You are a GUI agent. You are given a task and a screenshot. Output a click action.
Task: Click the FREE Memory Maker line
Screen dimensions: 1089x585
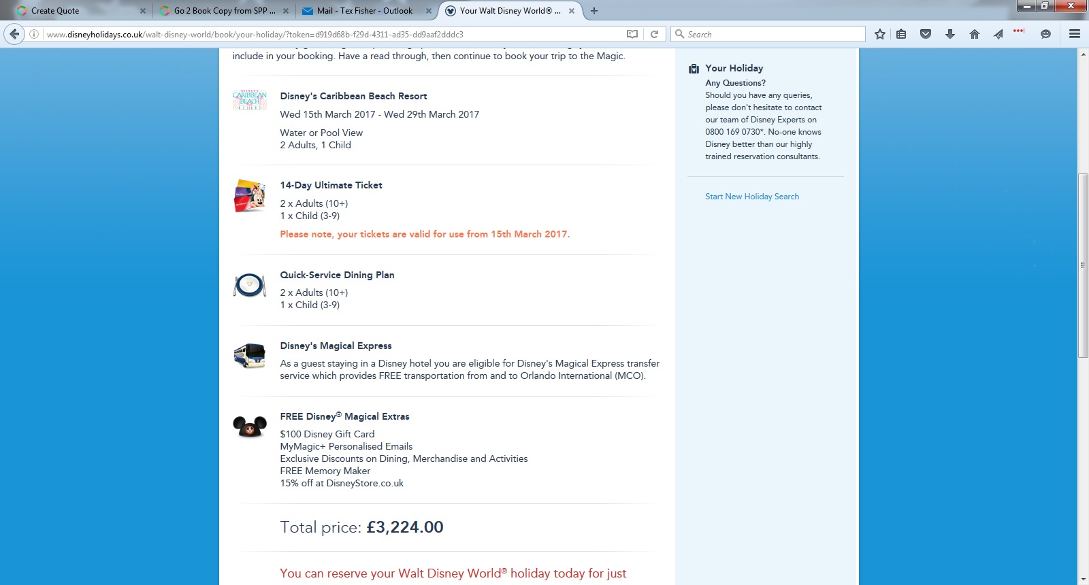[325, 471]
